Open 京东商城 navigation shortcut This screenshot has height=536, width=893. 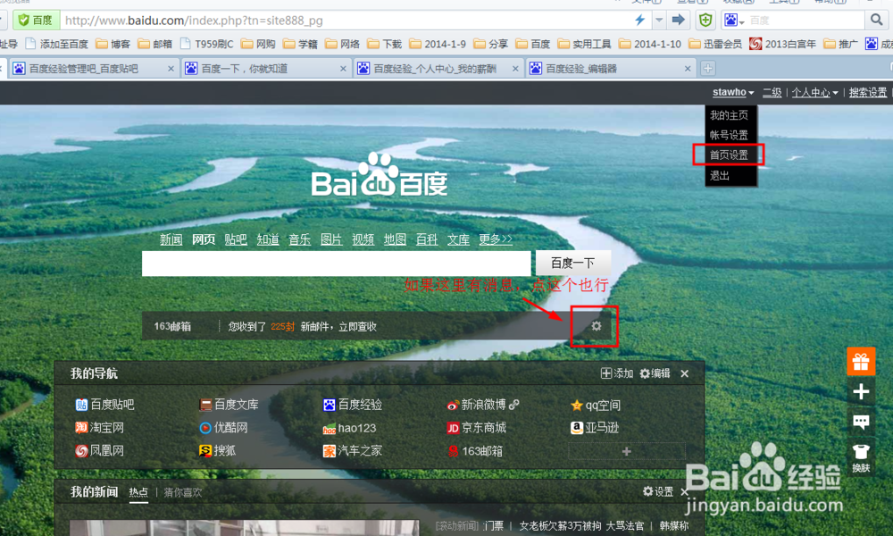(x=476, y=428)
